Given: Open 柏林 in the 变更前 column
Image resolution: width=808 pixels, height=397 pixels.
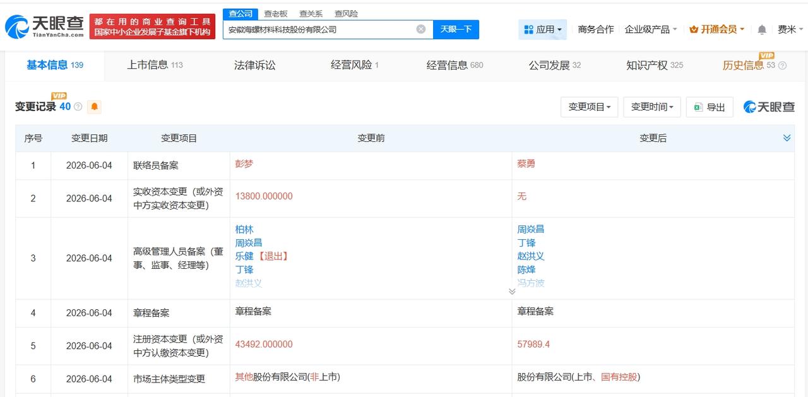Looking at the screenshot, I should [244, 230].
